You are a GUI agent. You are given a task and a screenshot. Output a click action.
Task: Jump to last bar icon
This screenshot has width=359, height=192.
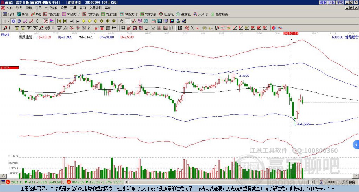pos(65,21)
